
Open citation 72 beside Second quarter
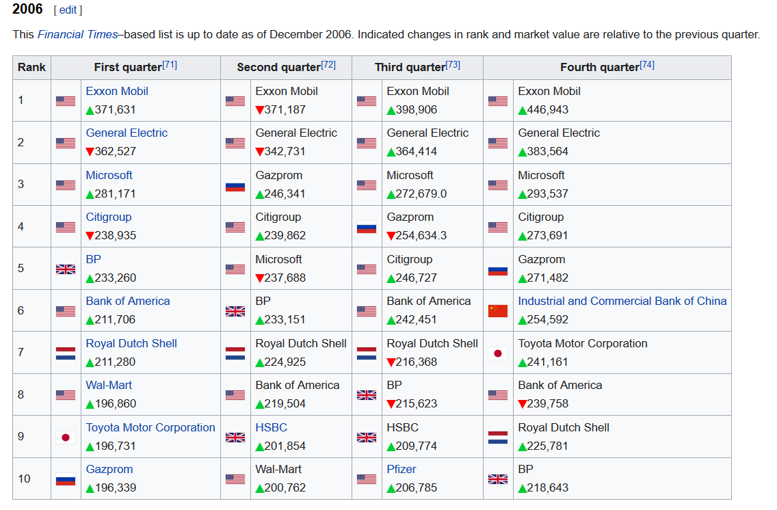[328, 65]
